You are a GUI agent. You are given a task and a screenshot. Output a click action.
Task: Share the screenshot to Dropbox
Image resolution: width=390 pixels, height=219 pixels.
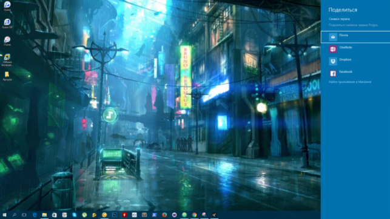coord(355,61)
